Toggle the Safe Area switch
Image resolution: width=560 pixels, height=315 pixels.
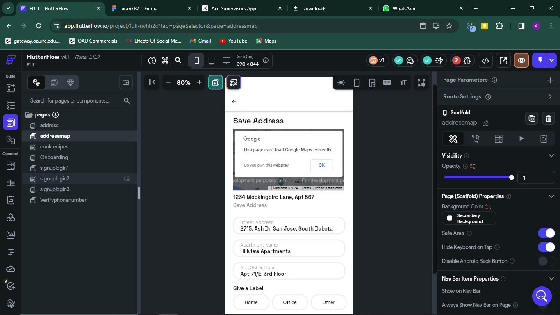coord(546,233)
